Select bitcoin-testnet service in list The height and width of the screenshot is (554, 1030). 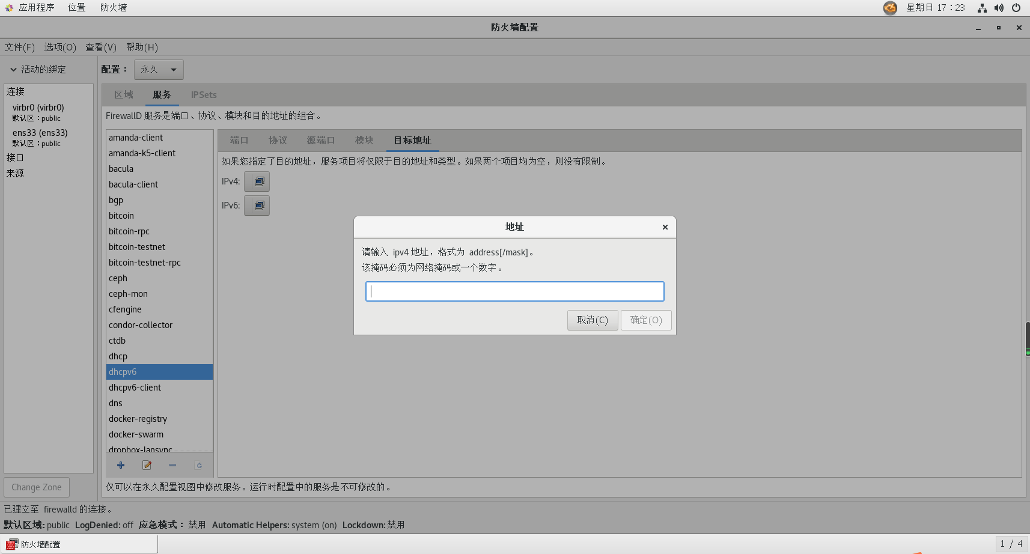[x=159, y=247]
